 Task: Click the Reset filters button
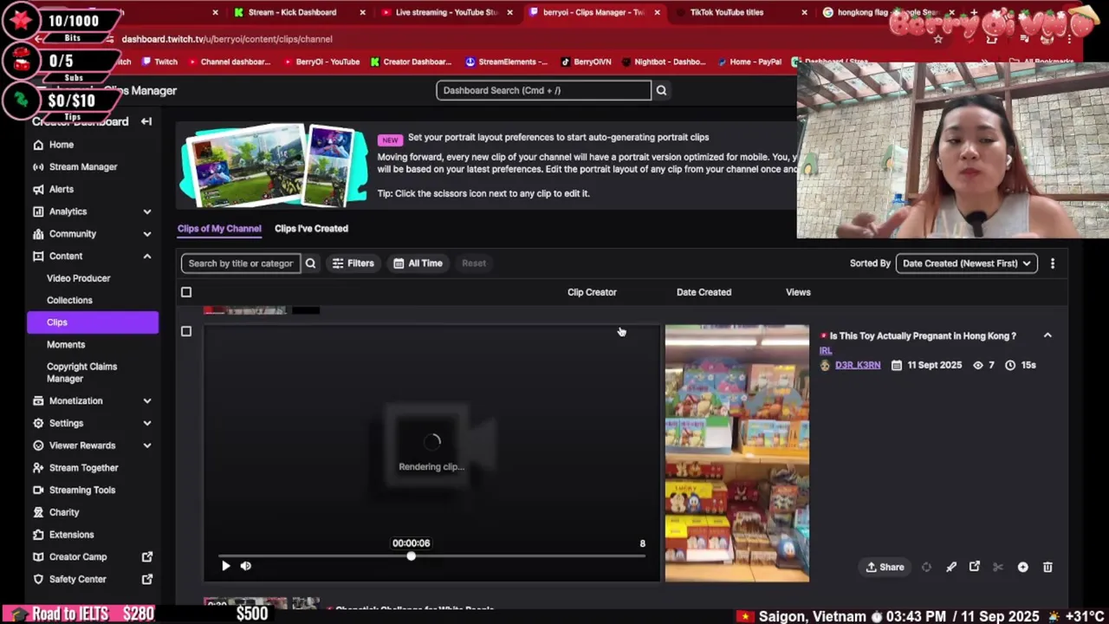(x=474, y=263)
